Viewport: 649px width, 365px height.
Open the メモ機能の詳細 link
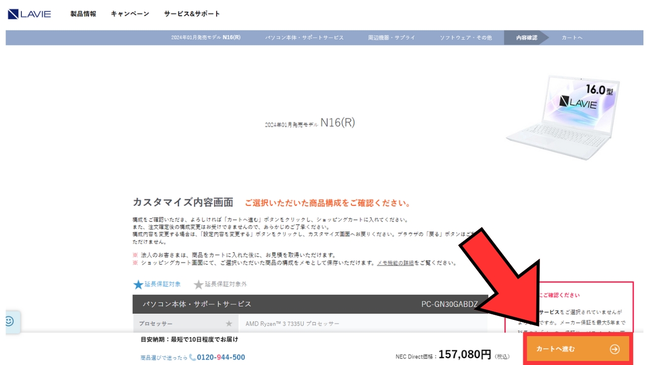tap(395, 263)
